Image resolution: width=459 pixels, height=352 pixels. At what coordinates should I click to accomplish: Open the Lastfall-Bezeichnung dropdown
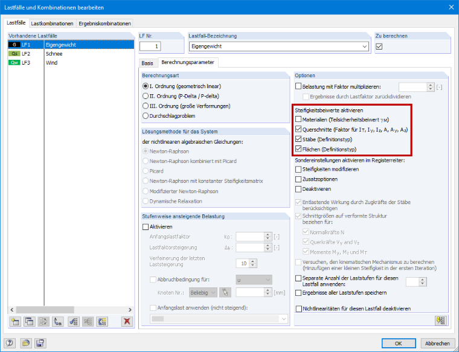pos(364,46)
